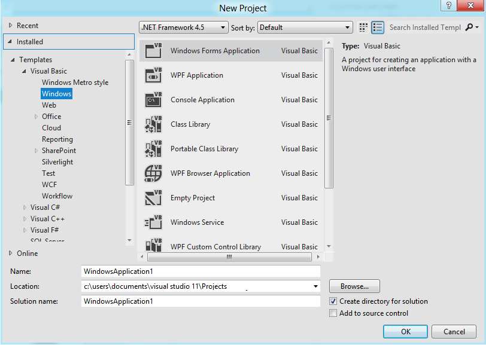
Task: Open the Sort by Default dropdown
Action: [x=305, y=28]
